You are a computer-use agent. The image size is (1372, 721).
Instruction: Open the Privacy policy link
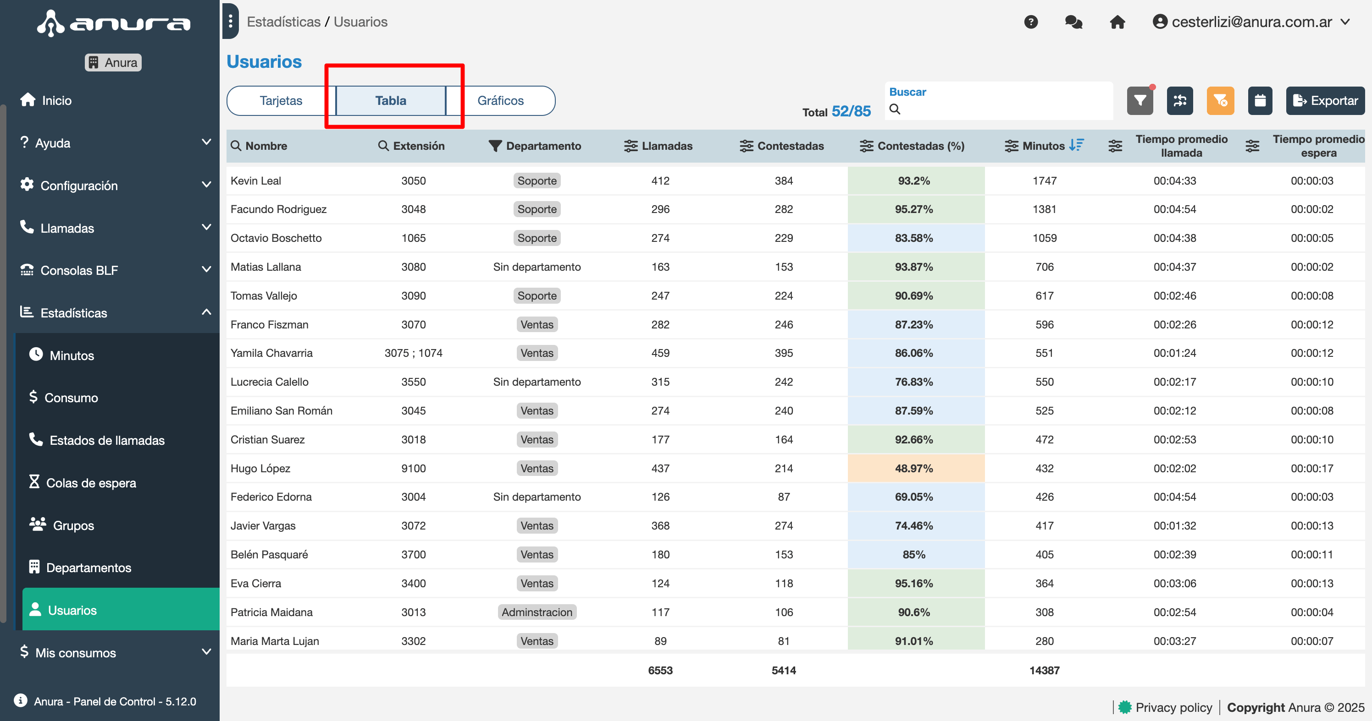click(1173, 707)
